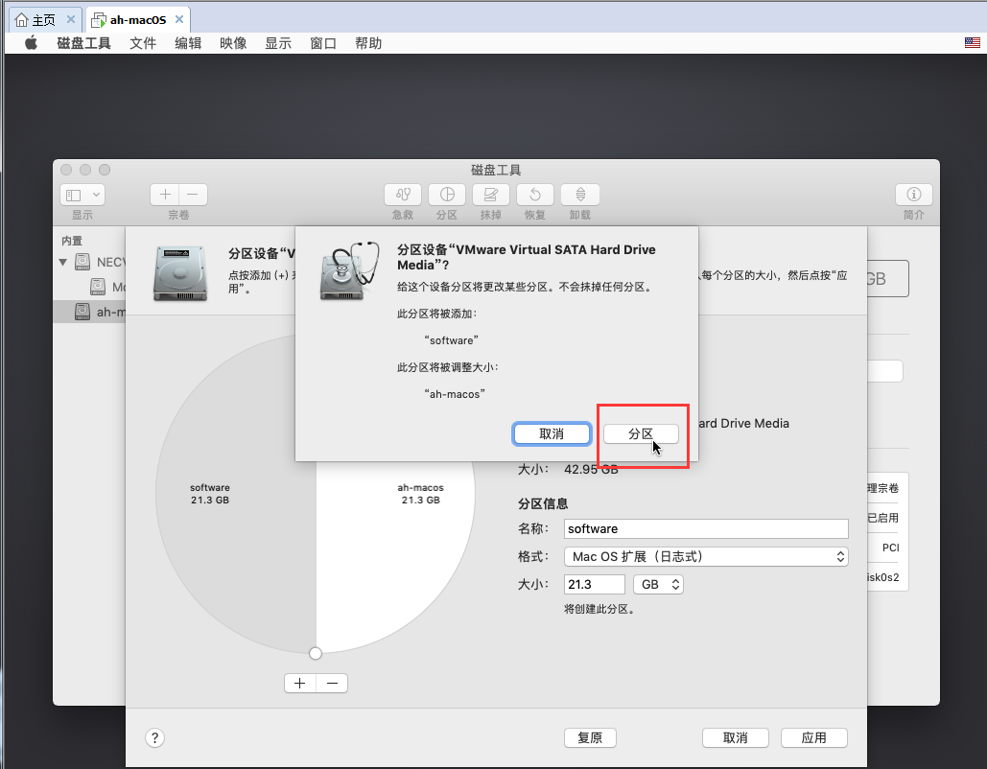Collapse the NECV disk tree item
987x769 pixels.
coord(63,262)
